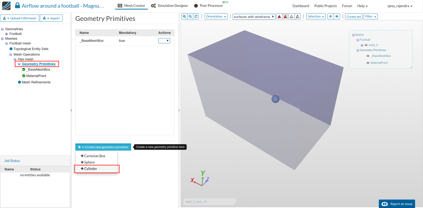Click the SimScale logo icon
Screen dimensions: 423x208
click(6, 6)
